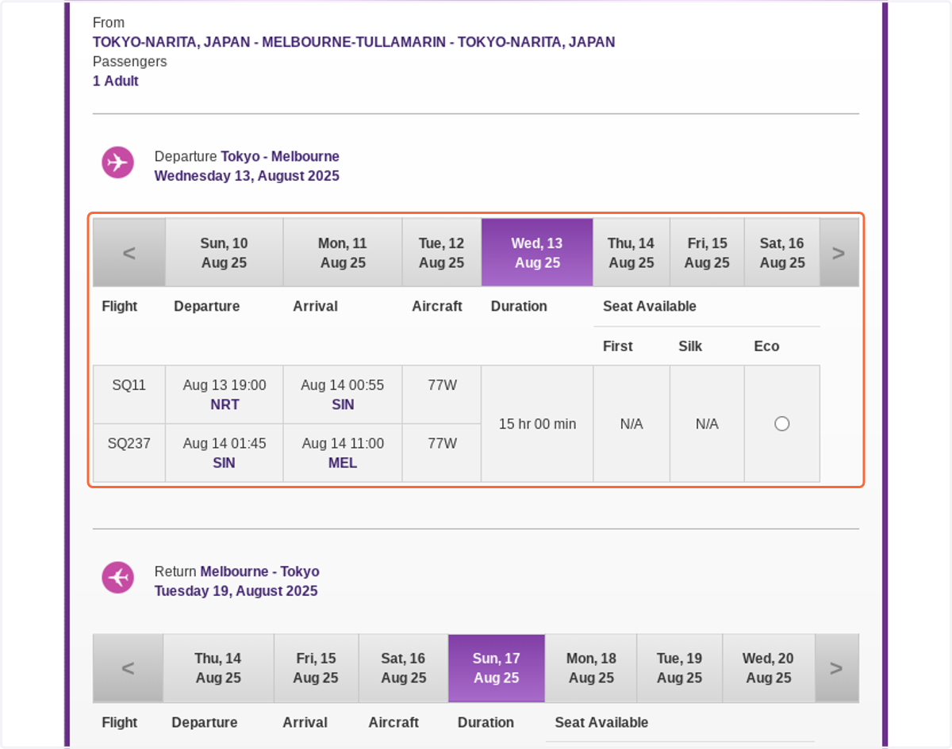Select return date Thu, 14 Aug 25
This screenshot has width=952, height=749.
[x=218, y=668]
